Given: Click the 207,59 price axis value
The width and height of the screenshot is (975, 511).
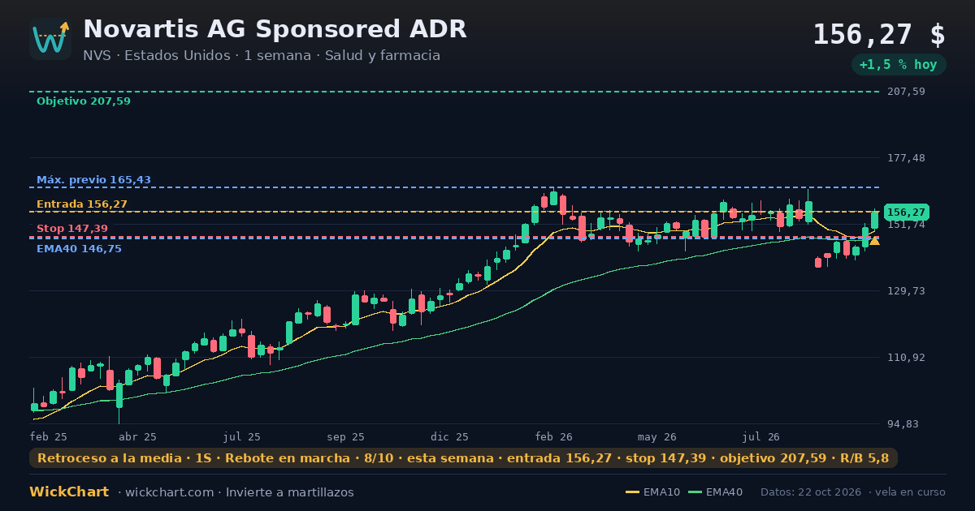Looking at the screenshot, I should 906,92.
